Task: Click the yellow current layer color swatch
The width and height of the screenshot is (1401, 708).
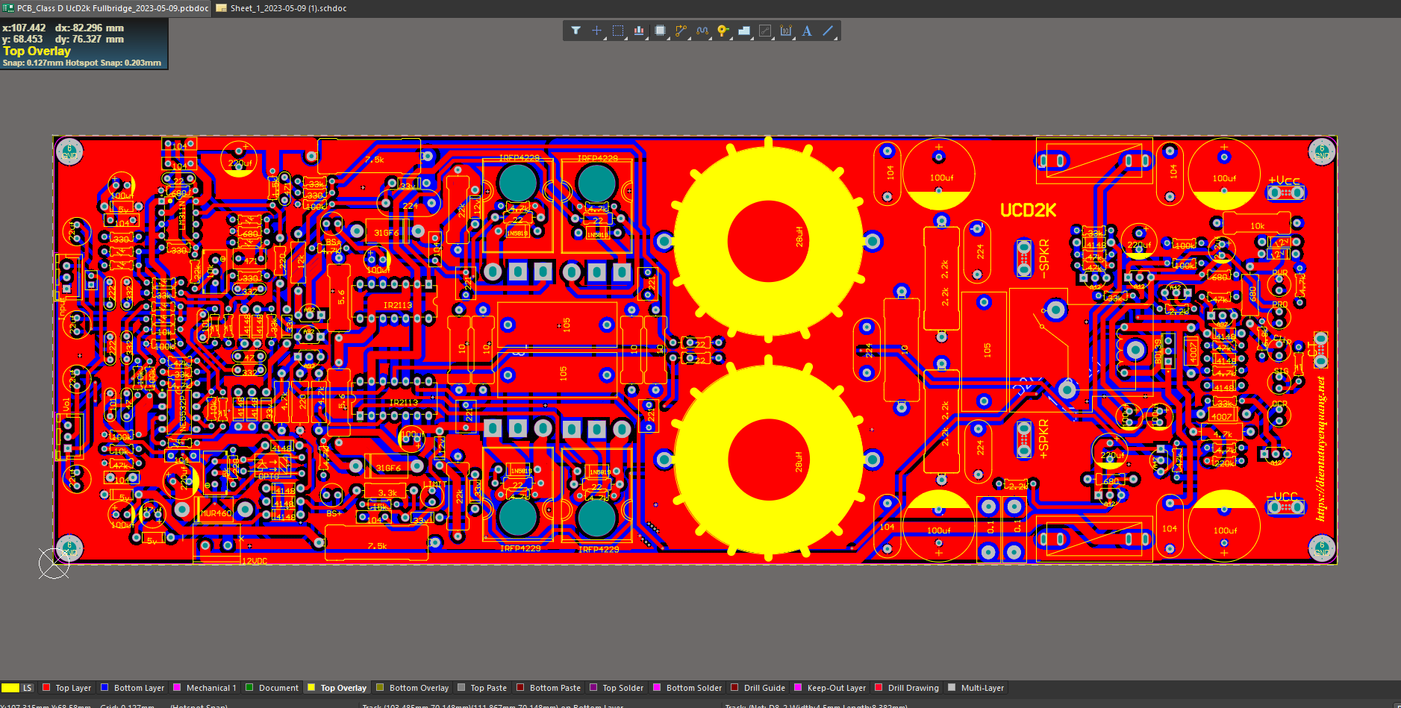Action: [x=10, y=688]
